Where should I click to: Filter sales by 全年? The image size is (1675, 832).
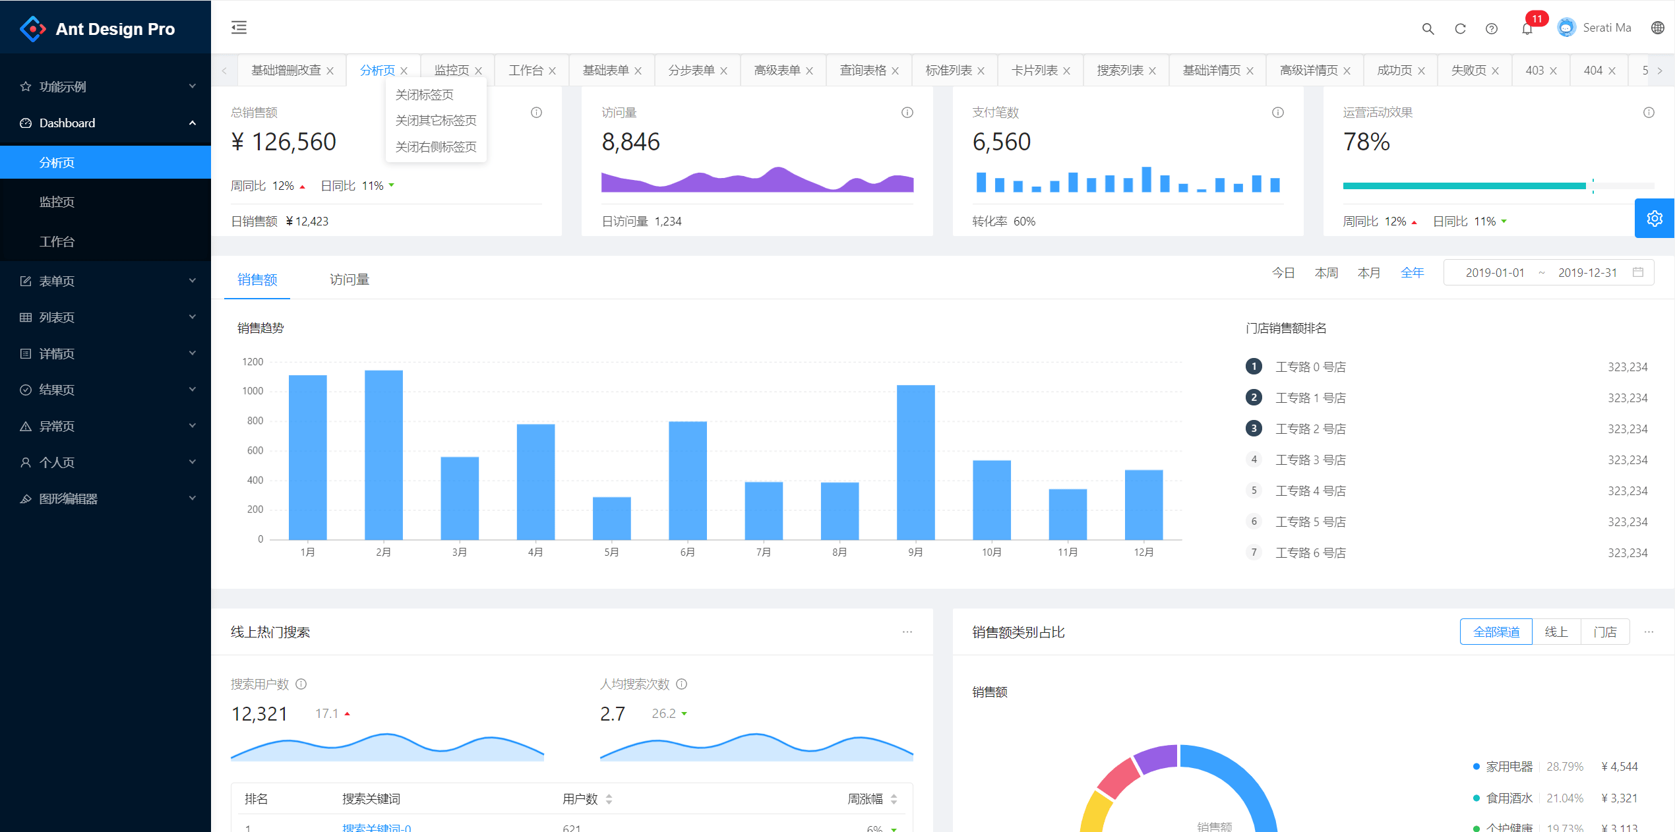[x=1412, y=272]
